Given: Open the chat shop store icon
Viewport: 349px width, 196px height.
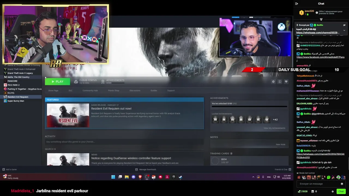Looking at the screenshot, I should [312, 191].
